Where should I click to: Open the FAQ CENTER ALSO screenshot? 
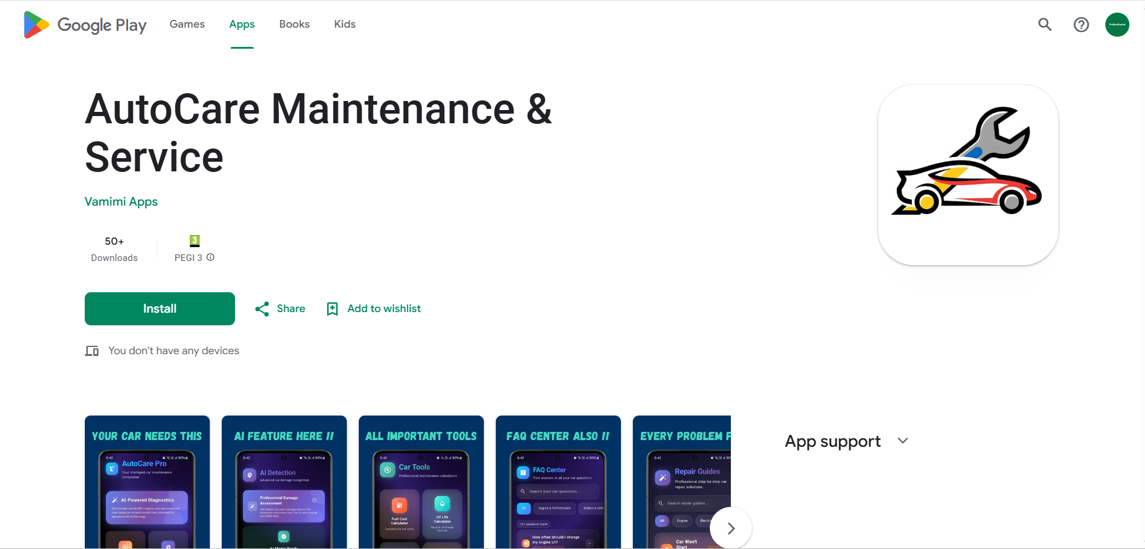pyautogui.click(x=558, y=482)
